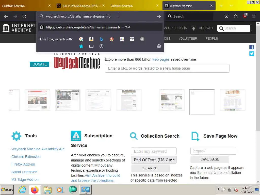Image resolution: width=260 pixels, height=195 pixels.
Task: Click the UPLOAD link
Action: point(206,28)
